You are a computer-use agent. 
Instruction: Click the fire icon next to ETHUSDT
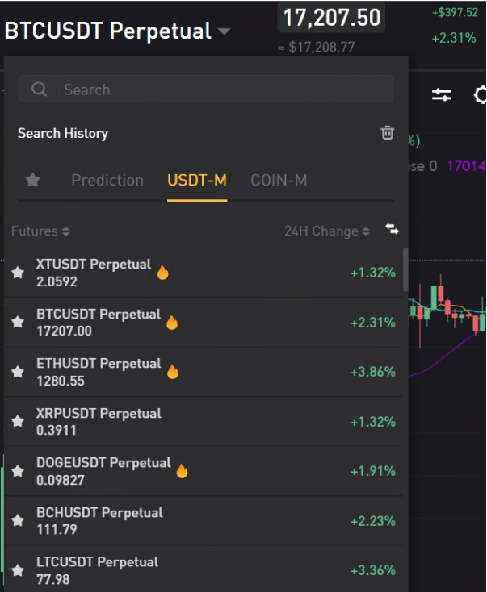pyautogui.click(x=172, y=372)
